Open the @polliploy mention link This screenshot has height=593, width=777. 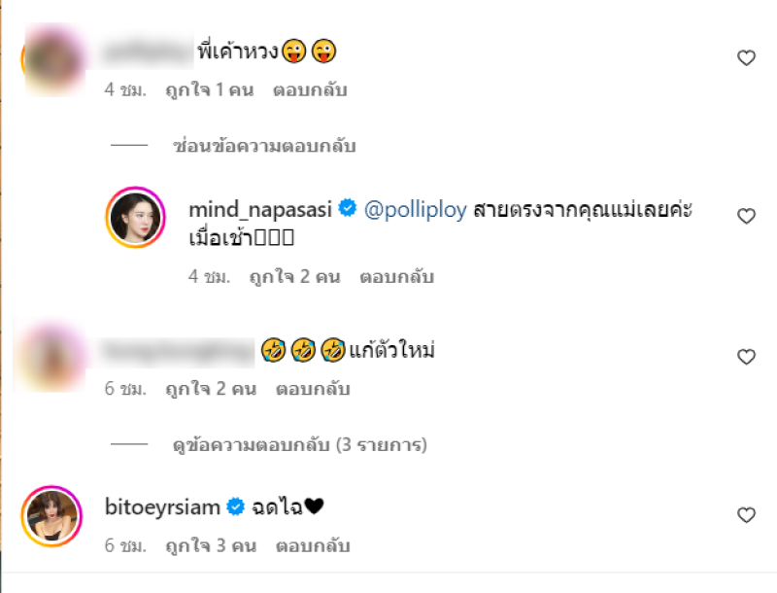(416, 210)
